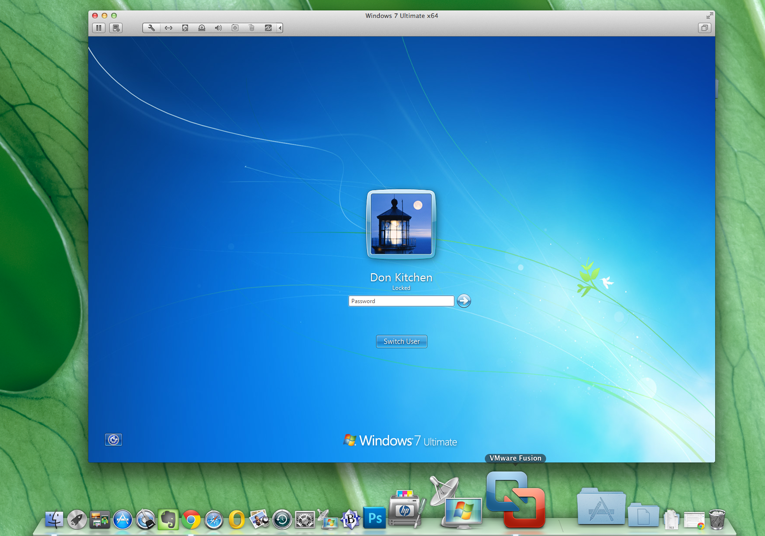Click the sharing/sync toolbar icon

coord(268,28)
